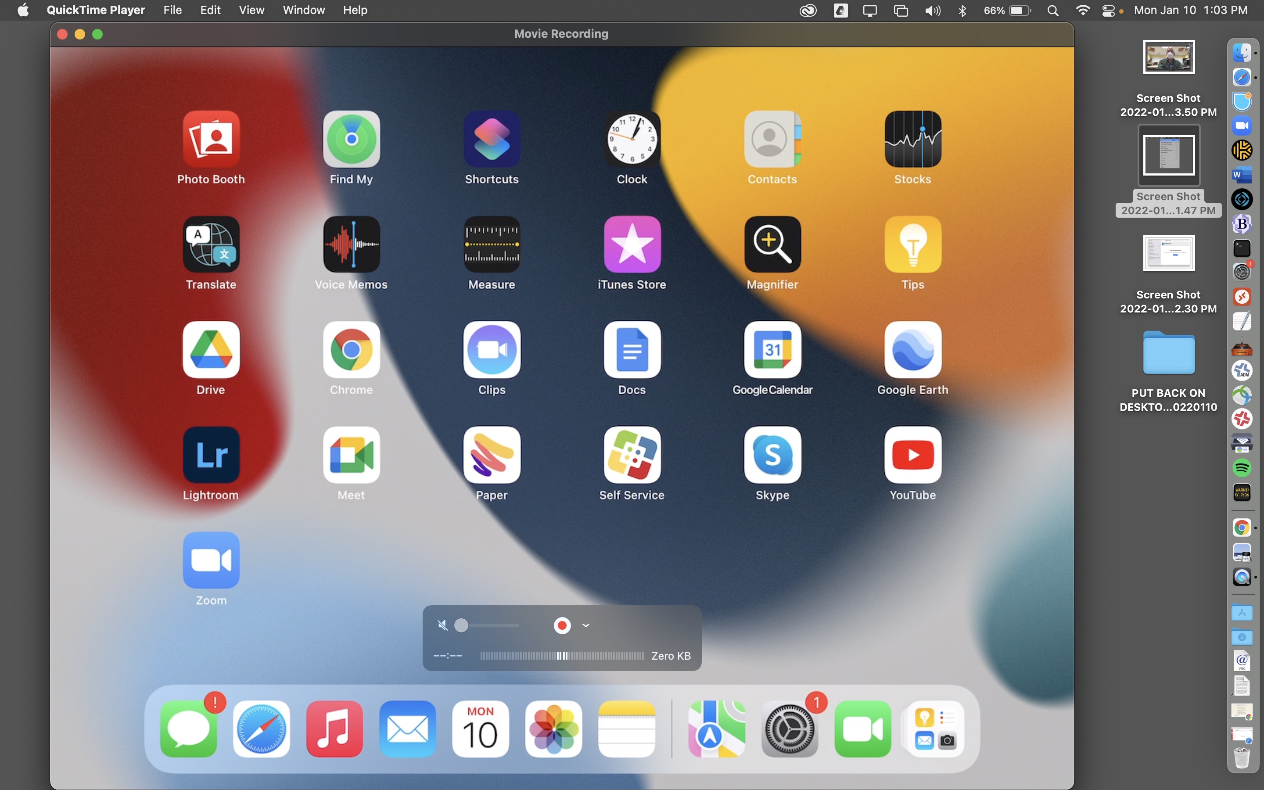1264x790 pixels.
Task: Open the File menu
Action: coord(172,10)
